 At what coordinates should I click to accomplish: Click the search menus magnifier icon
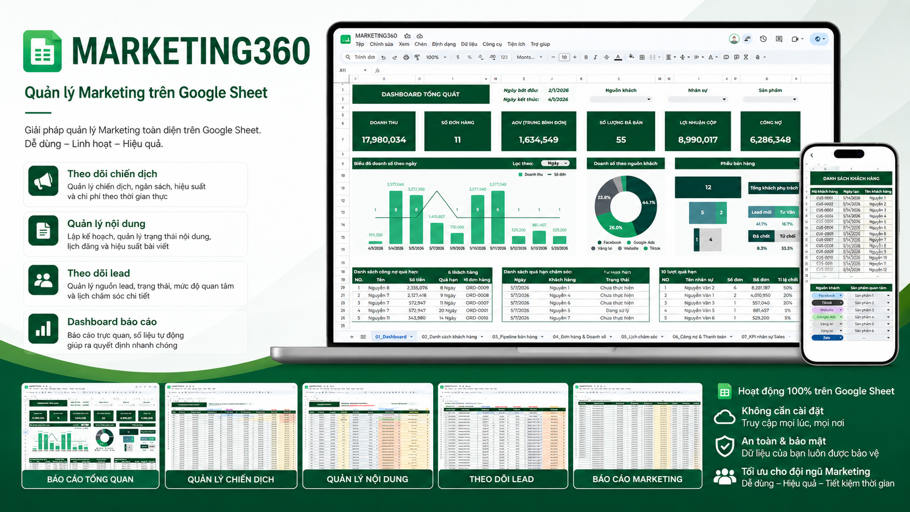tap(348, 57)
